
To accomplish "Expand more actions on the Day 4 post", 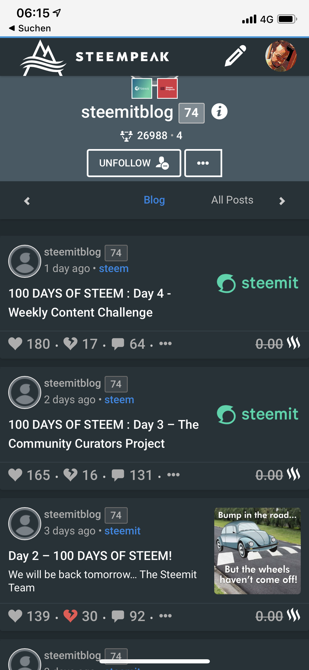I will pyautogui.click(x=165, y=344).
